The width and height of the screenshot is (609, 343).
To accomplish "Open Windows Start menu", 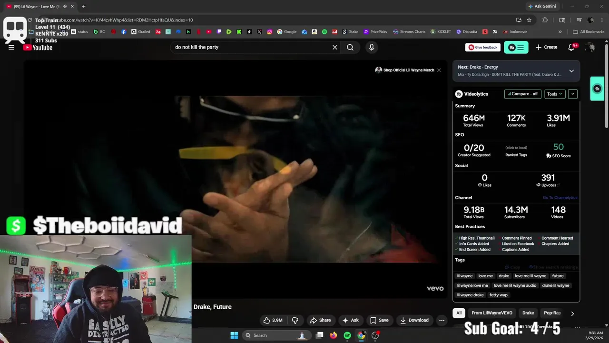I will (x=234, y=335).
